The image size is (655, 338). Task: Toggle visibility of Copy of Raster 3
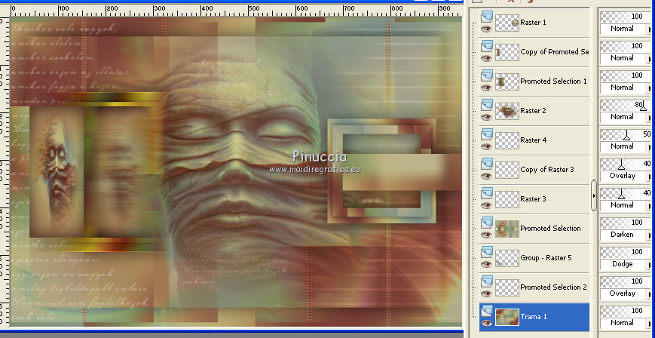[486, 176]
